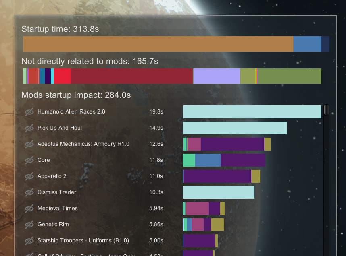Viewport: 346px width, 256px height.
Task: Click the light cyan impact bar for Pick Up And Haul
Action: click(235, 128)
